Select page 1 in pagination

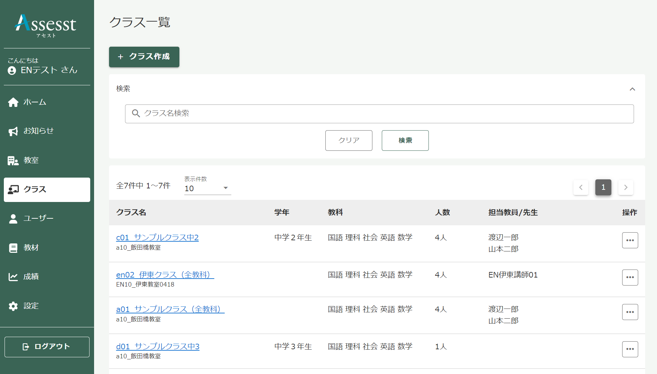click(x=603, y=187)
